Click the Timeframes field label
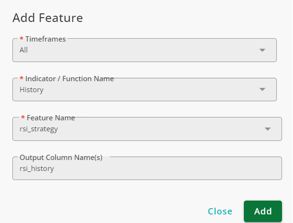 tap(45, 39)
